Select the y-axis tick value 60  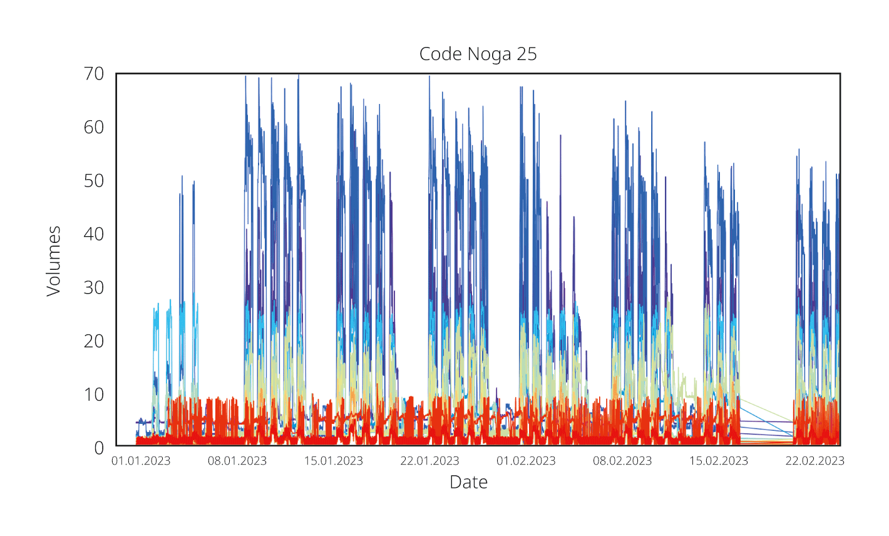coord(94,128)
